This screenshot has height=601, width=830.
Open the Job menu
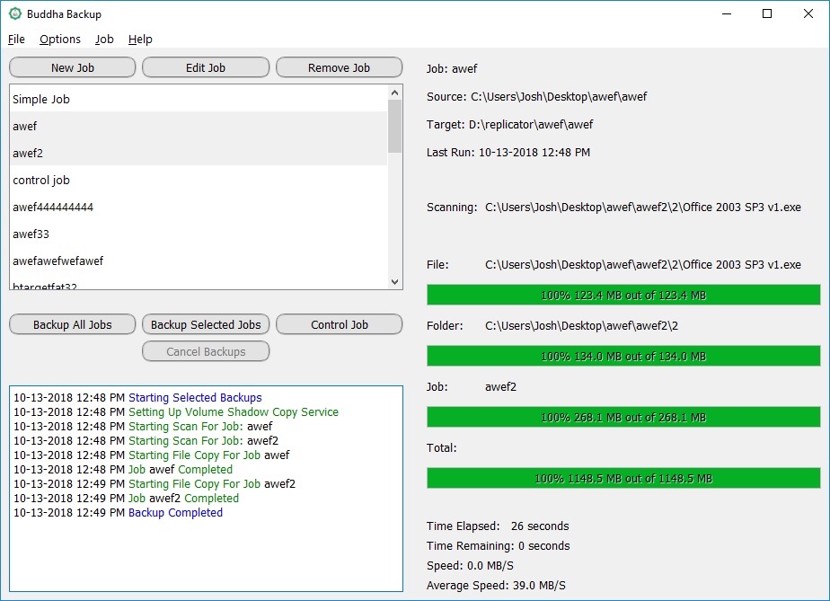tap(103, 39)
